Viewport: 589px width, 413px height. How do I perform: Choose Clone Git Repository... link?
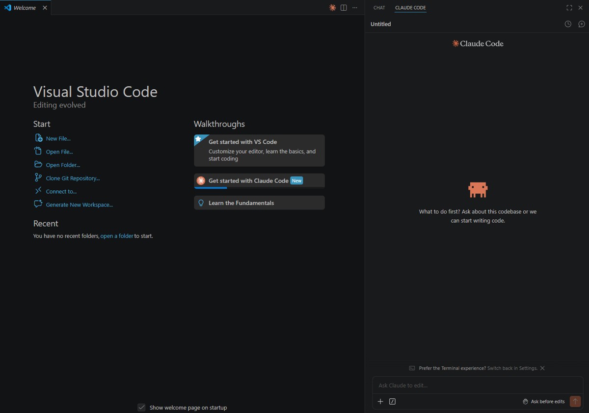pos(73,179)
